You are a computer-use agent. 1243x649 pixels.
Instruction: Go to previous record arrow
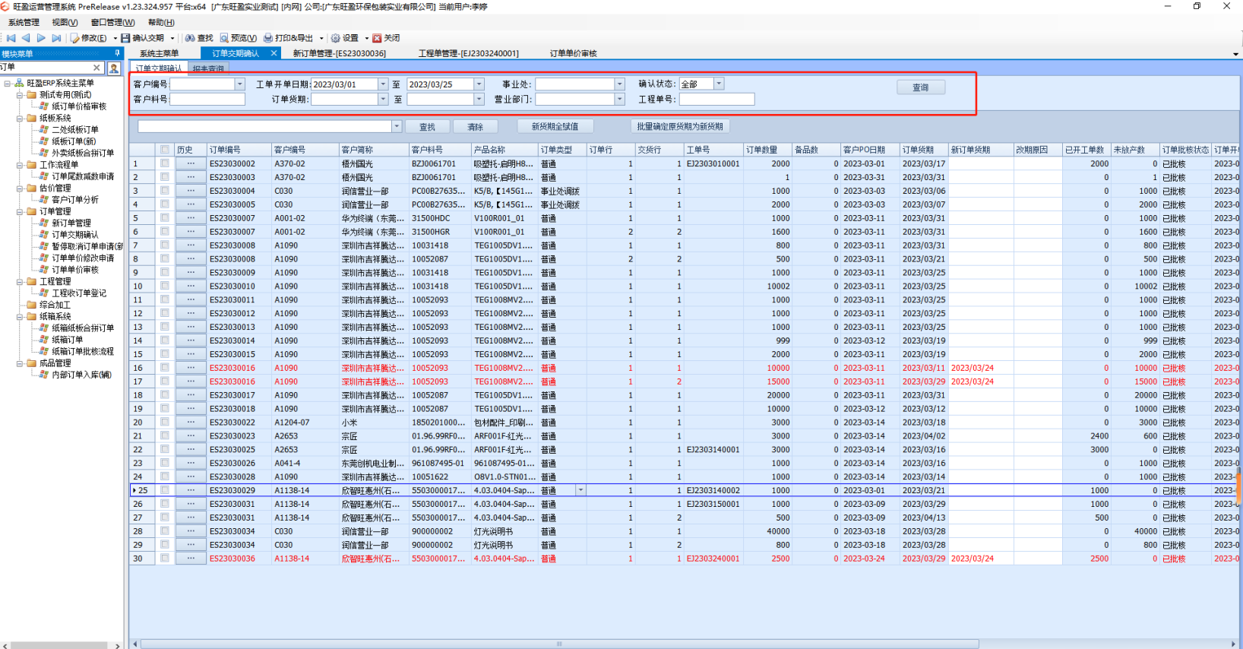26,38
